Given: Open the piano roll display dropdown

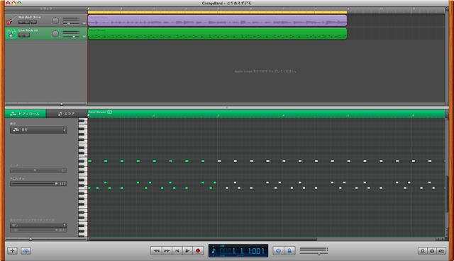Looking at the screenshot, I should click(38, 130).
